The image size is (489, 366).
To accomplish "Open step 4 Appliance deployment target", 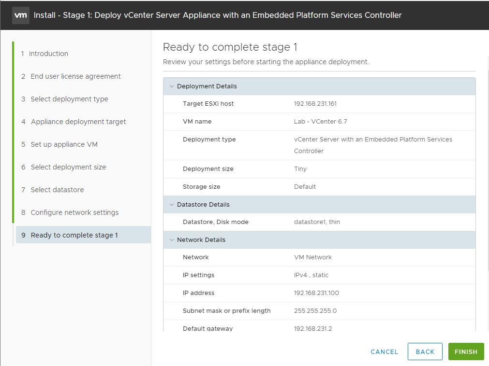I will tap(74, 122).
